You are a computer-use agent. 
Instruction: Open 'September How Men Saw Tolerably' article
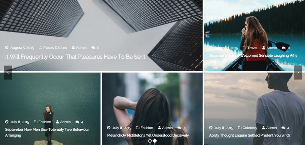point(47,132)
